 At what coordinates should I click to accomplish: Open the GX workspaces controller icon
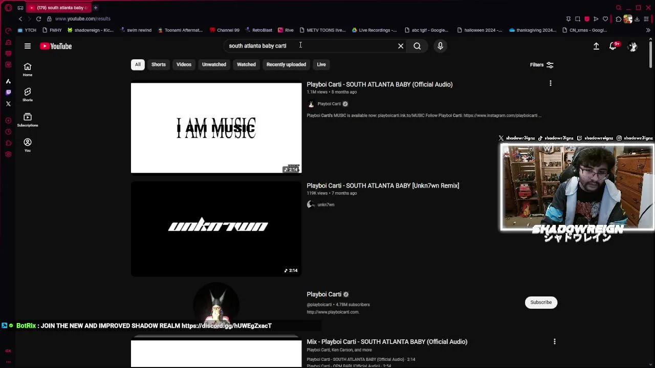pos(20,8)
